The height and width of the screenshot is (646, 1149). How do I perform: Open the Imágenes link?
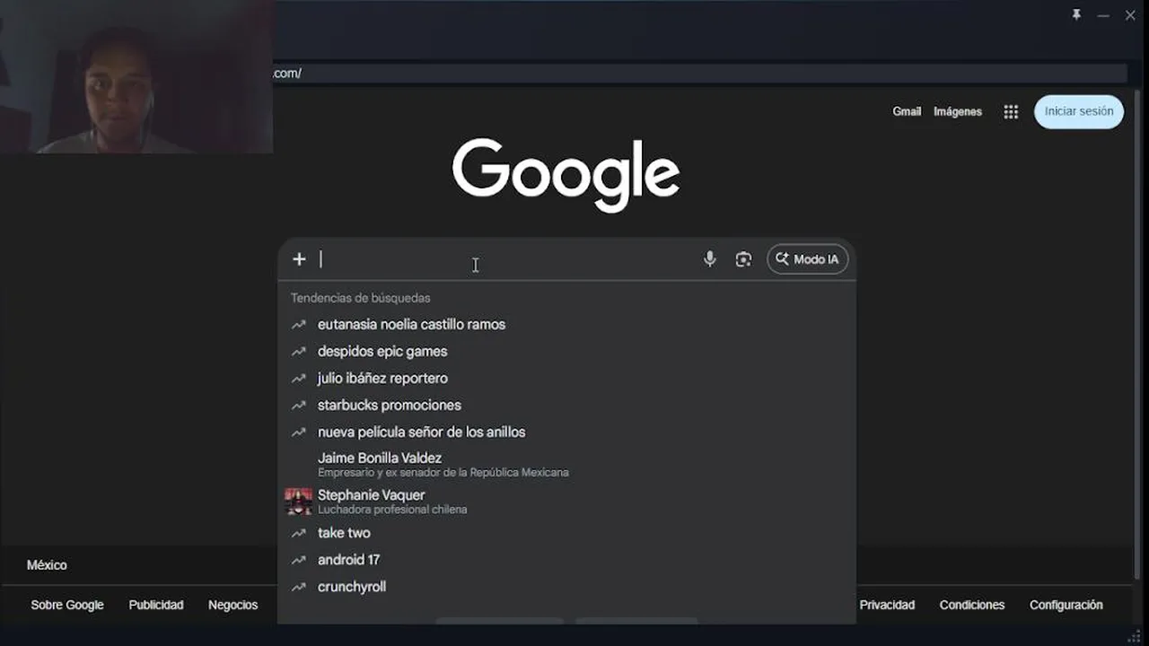point(958,111)
